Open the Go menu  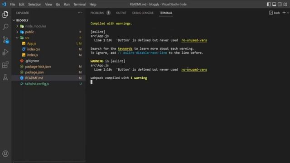point(58,4)
